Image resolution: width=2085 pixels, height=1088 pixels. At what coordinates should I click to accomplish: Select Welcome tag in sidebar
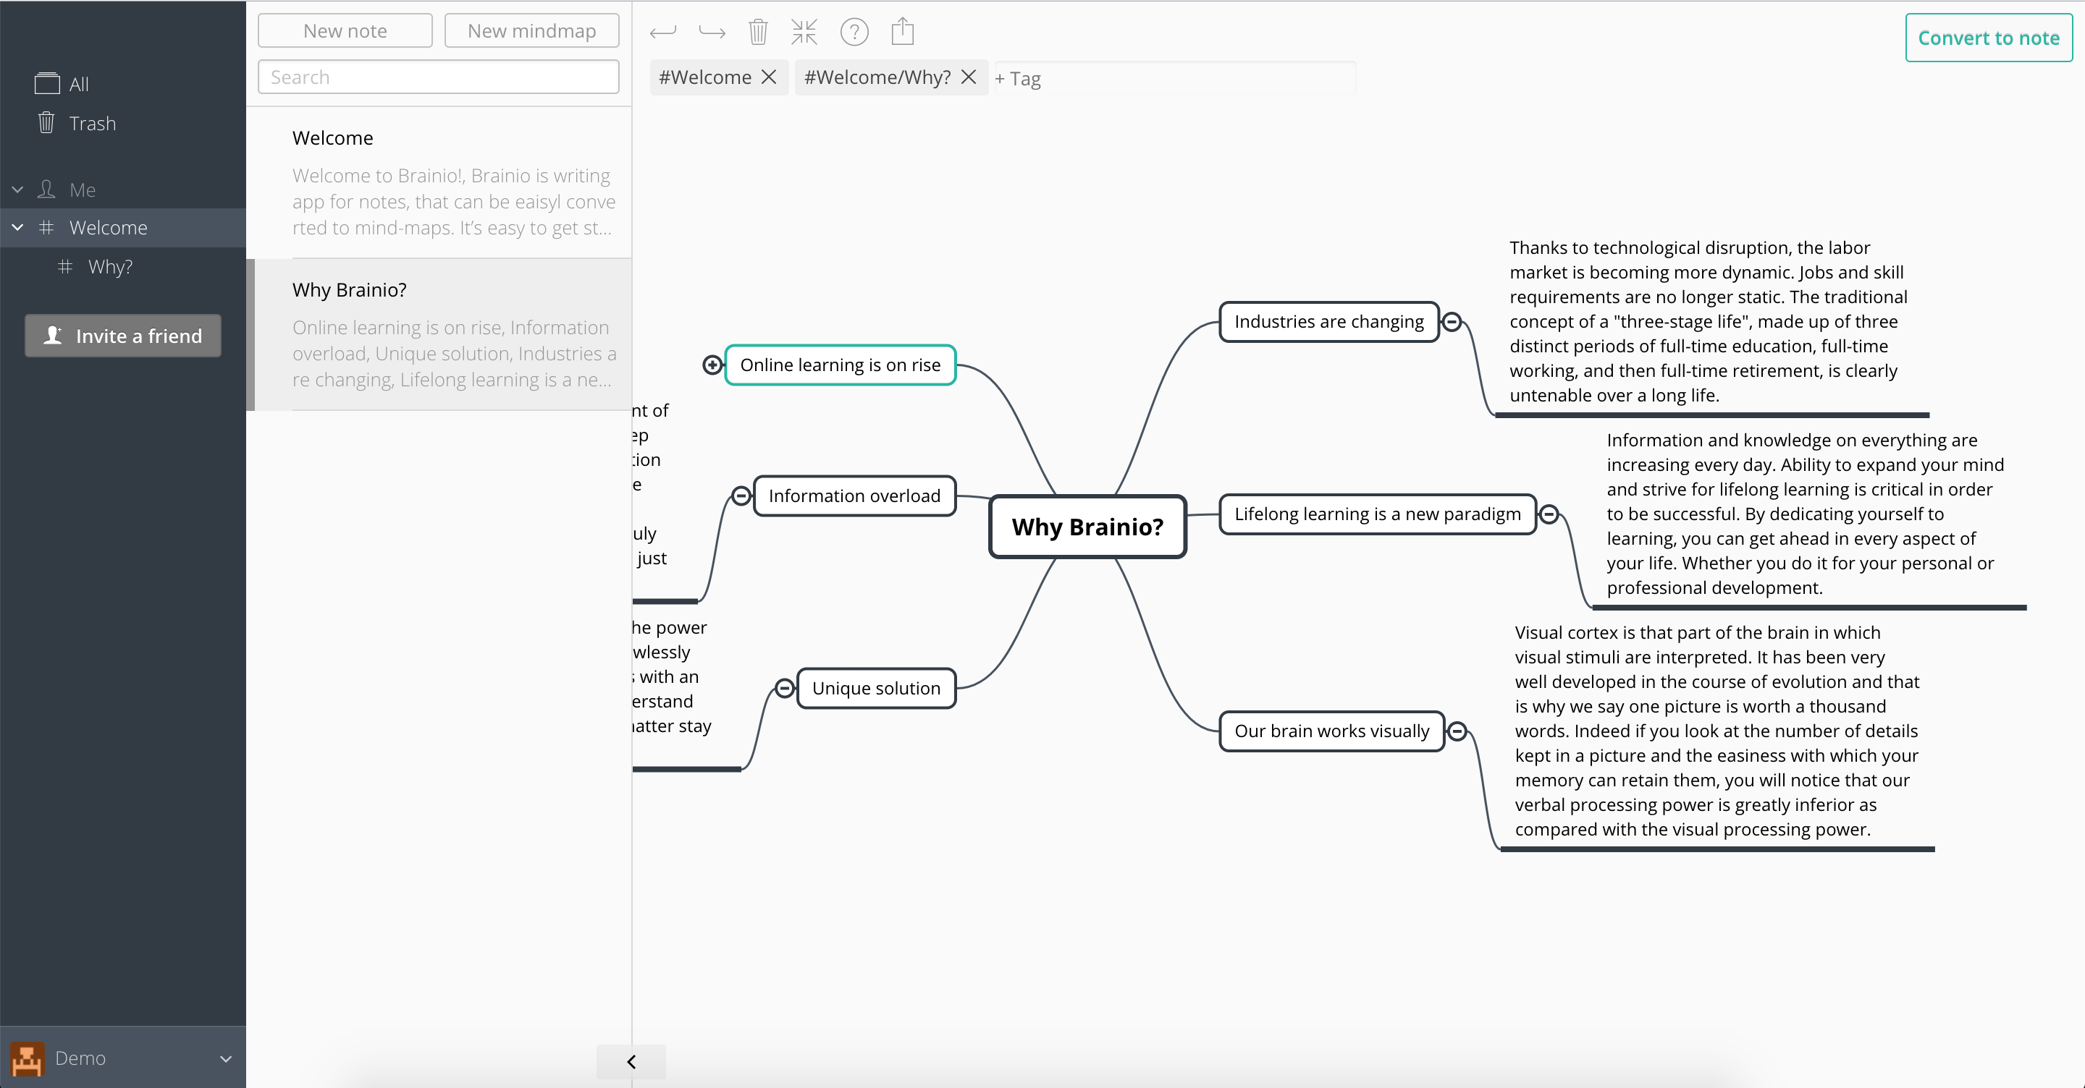pyautogui.click(x=123, y=227)
